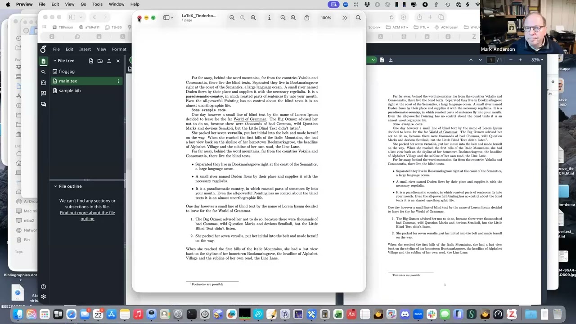Open the aTbRef11 bookmark

(90, 27)
